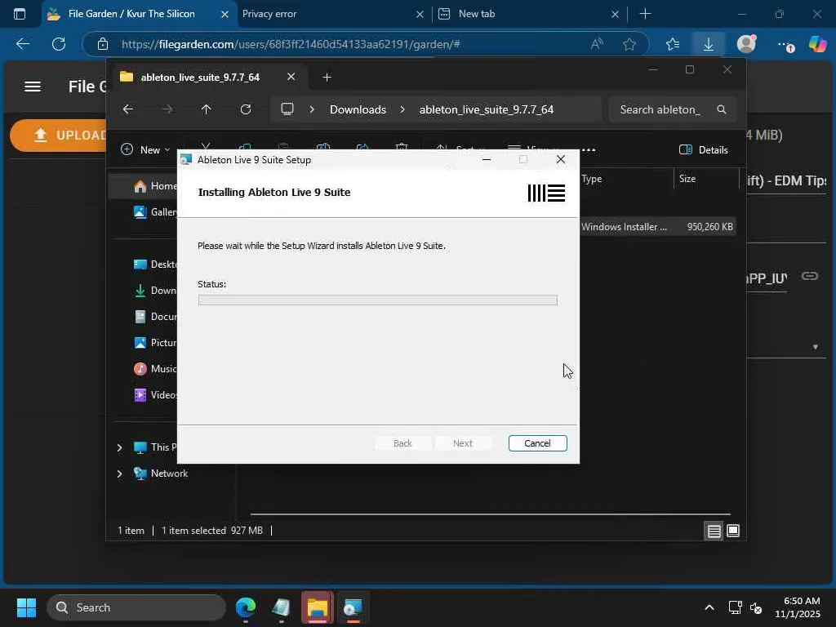Screen dimensions: 836x627
Task: Open Downloads in the navigation pane
Action: coord(154,291)
